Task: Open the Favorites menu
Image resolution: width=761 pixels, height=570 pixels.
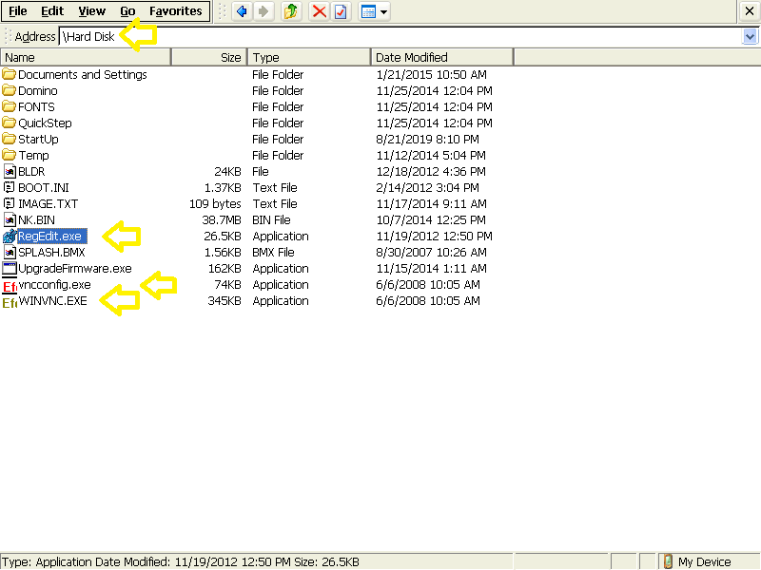Action: tap(176, 11)
